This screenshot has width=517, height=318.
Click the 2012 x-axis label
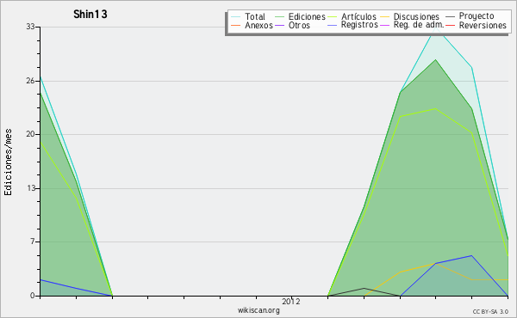click(291, 302)
